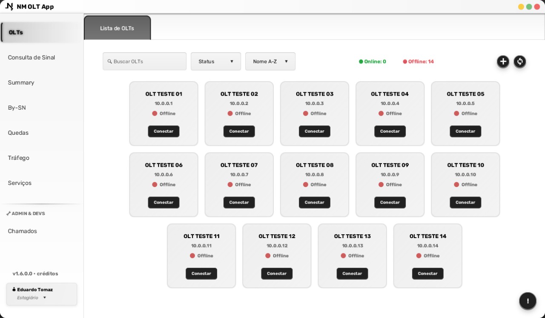The height and width of the screenshot is (318, 545).
Task: Click the offline dot on OLT TESTE 08
Action: pyautogui.click(x=306, y=185)
